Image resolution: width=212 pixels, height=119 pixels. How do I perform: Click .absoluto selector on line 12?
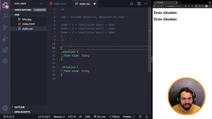tap(68, 52)
